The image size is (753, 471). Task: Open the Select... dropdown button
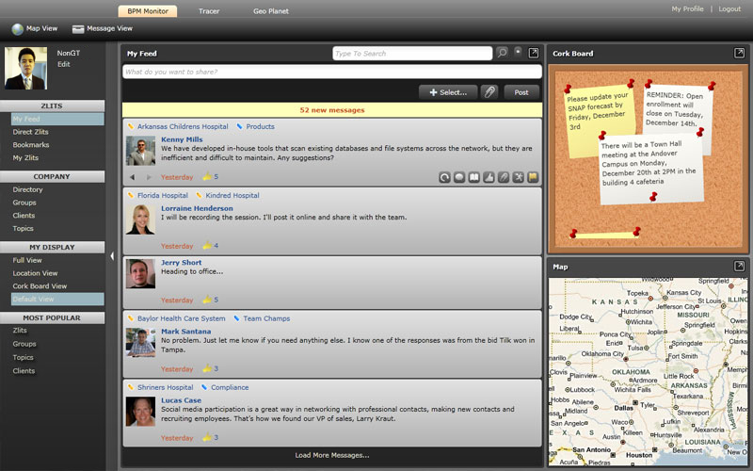(448, 92)
